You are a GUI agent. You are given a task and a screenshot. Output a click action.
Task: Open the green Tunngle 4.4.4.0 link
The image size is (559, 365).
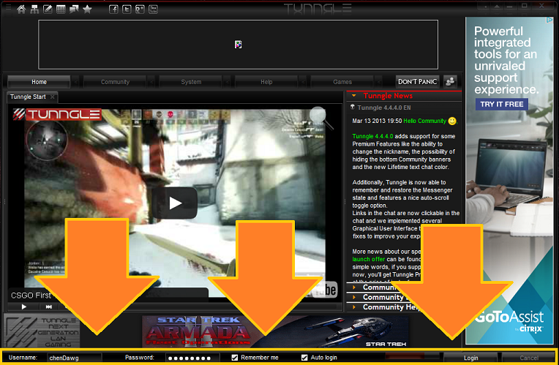coord(372,136)
